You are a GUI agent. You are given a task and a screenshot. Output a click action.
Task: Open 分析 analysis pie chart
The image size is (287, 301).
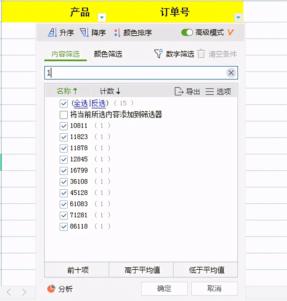tap(60, 289)
